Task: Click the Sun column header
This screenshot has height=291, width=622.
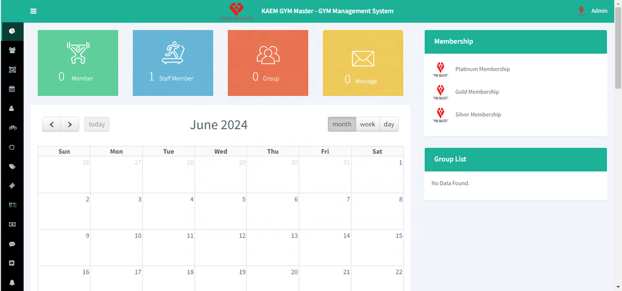Action: pos(64,151)
